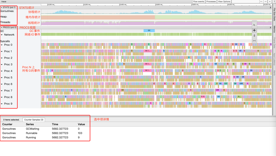The image size is (276, 156).
Task: Click the Series column header
Action: 30,124
